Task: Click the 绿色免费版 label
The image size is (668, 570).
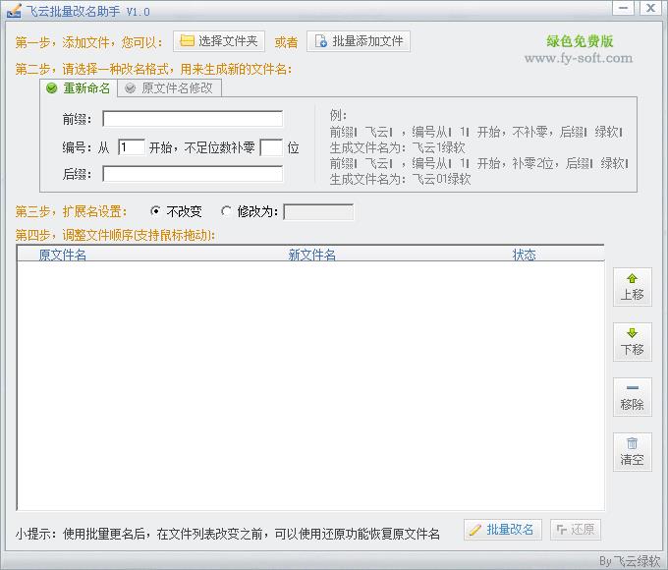Action: [580, 41]
